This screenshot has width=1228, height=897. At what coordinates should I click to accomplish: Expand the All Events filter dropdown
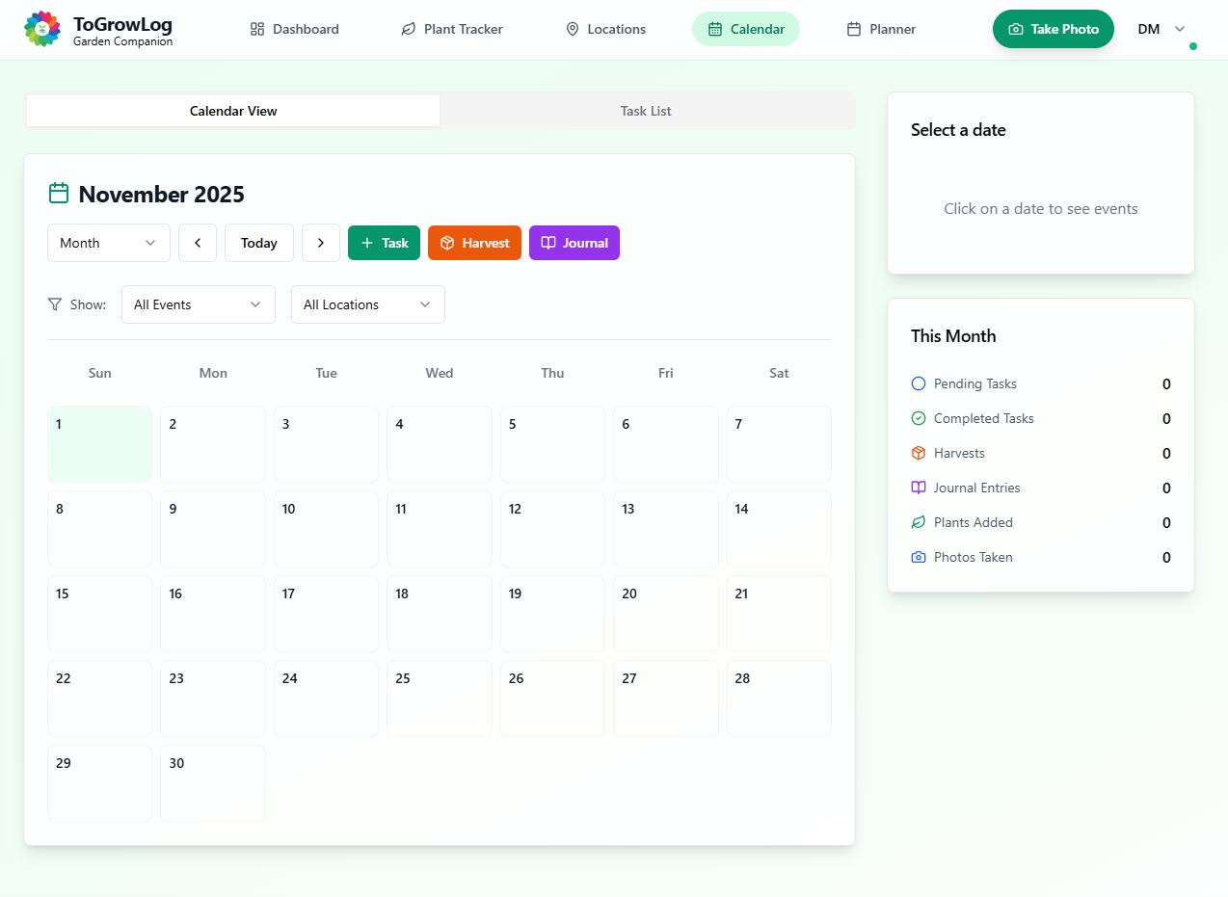198,304
